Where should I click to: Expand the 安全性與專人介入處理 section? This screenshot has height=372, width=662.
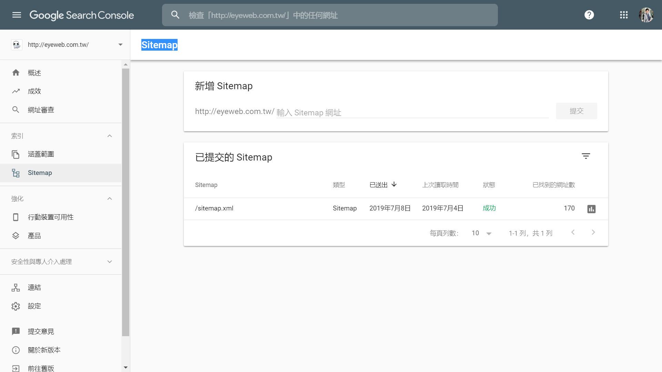(110, 262)
